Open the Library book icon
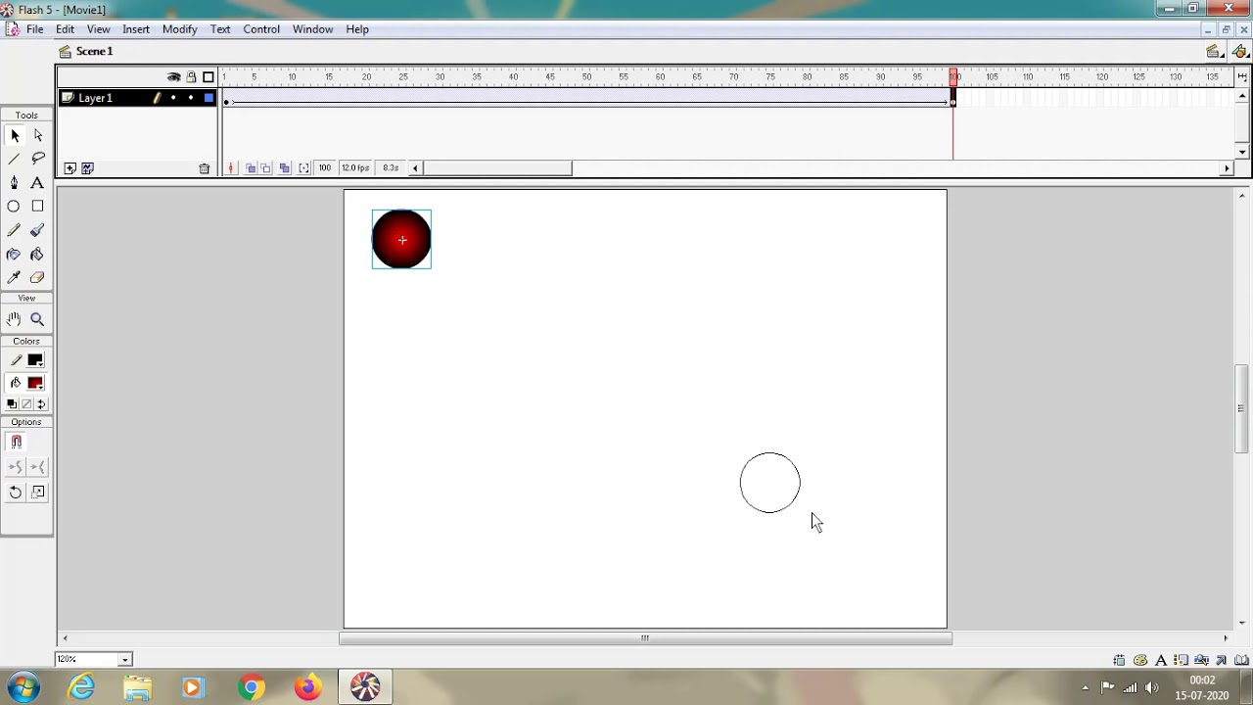Screen dimensions: 1253x705 pos(1241,660)
